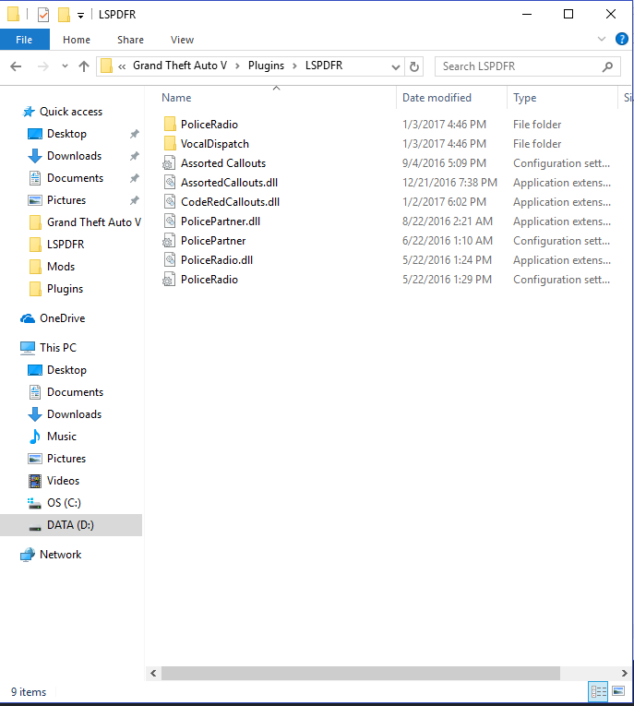Click the Properties icon in quick access toolbar
The height and width of the screenshot is (706, 634).
[x=43, y=15]
